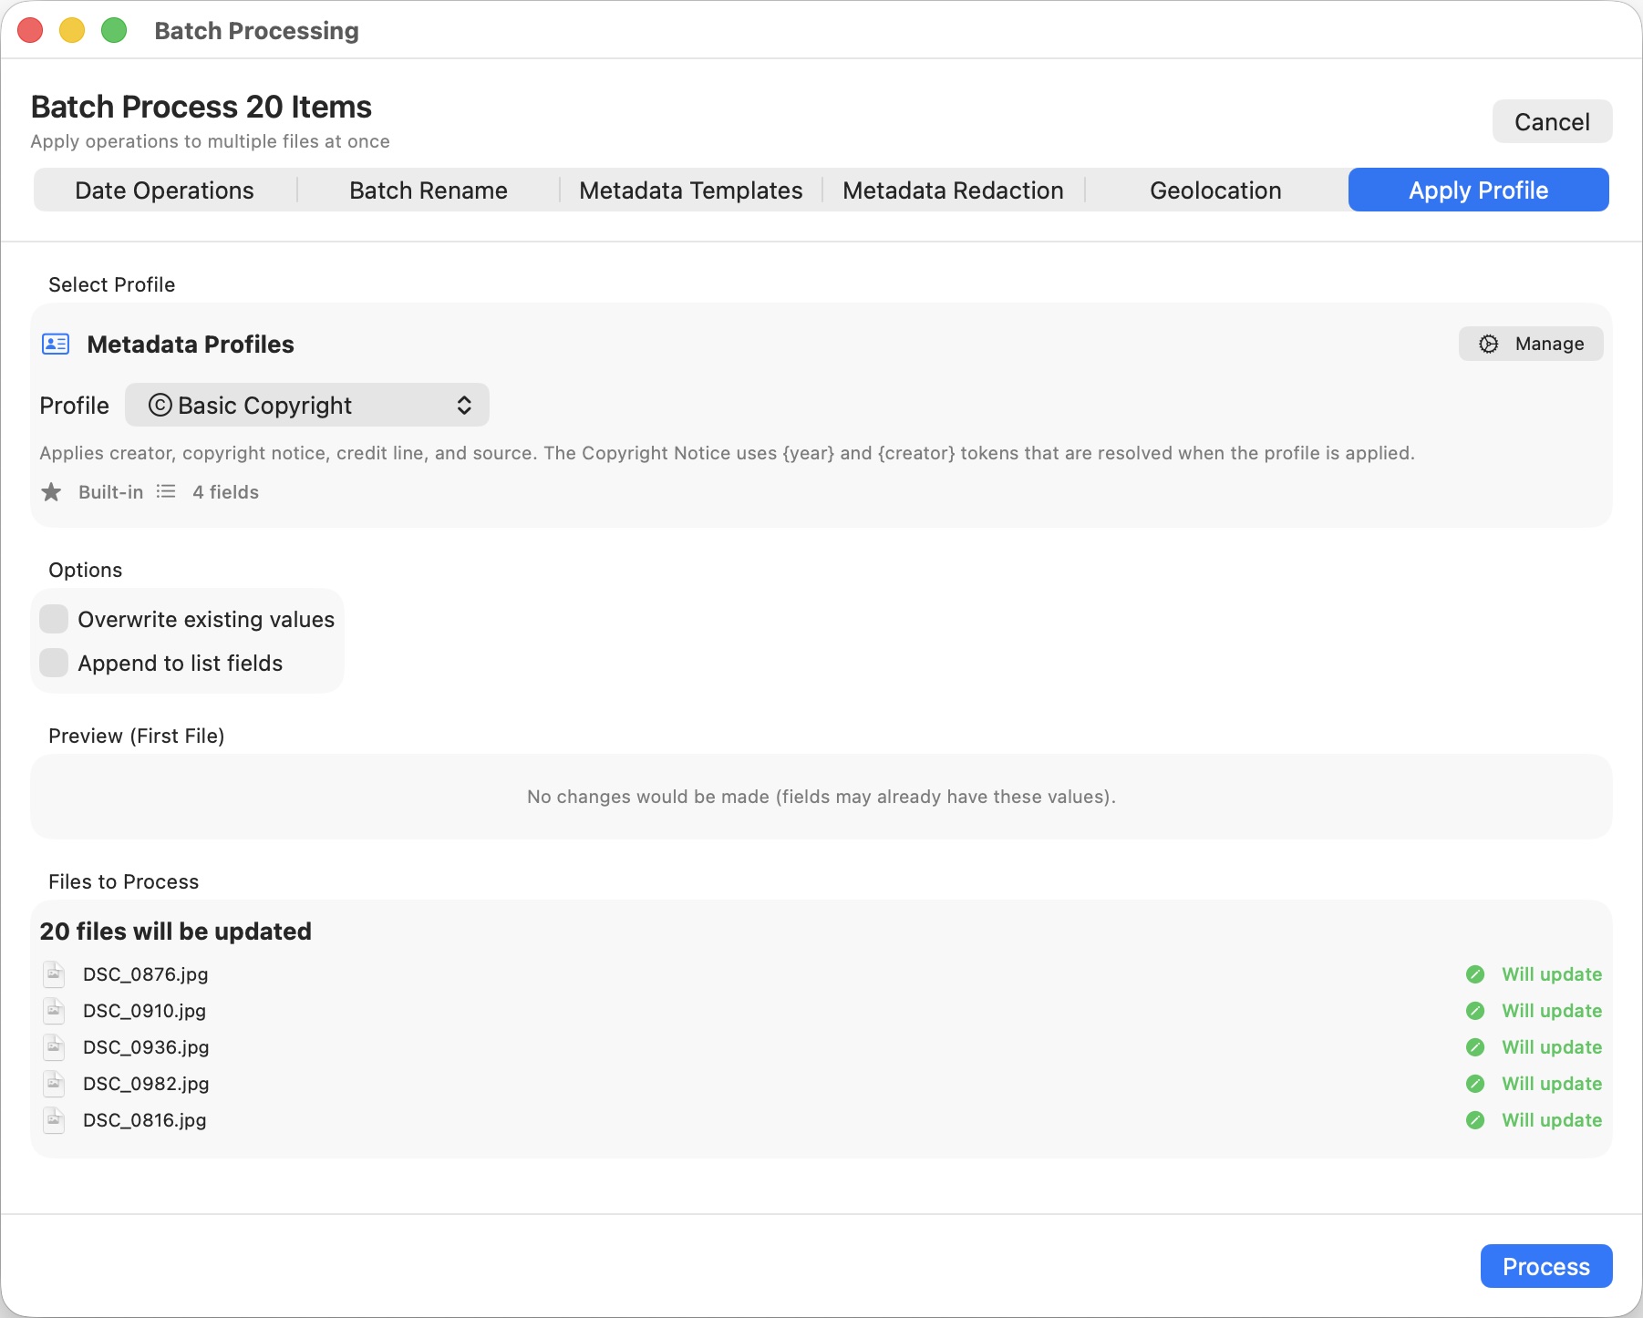Click the Cancel button
The width and height of the screenshot is (1643, 1318).
pyautogui.click(x=1551, y=121)
